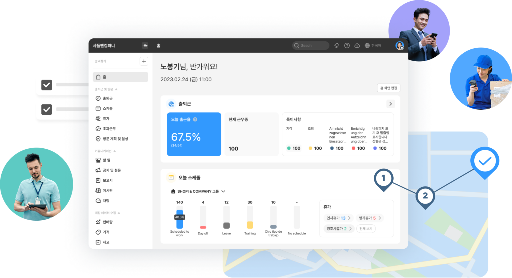Open the user profile avatar
Screen dimensions: 512x278
(399, 46)
